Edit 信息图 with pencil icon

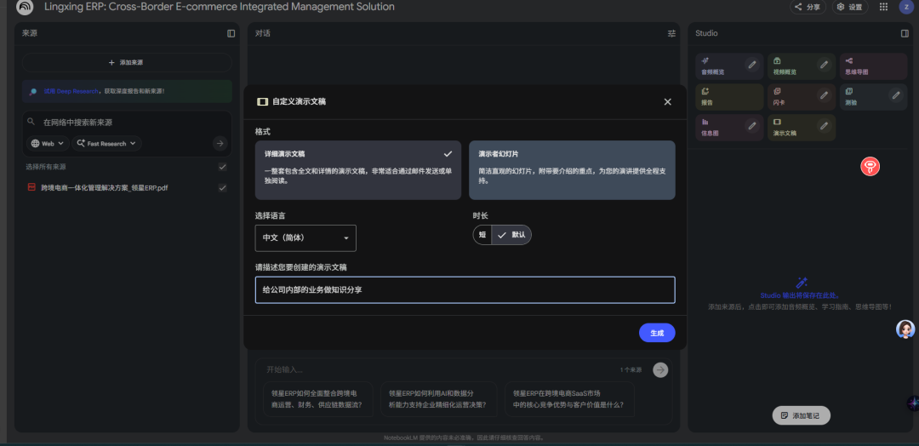[752, 125]
